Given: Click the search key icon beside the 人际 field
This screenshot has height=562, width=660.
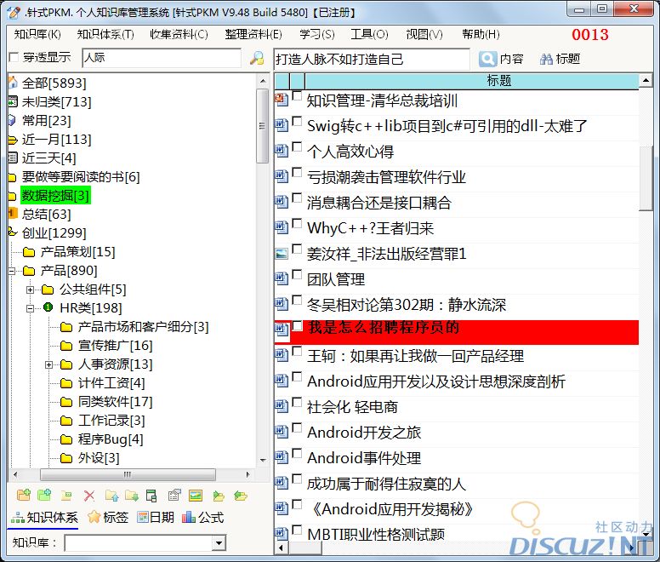Looking at the screenshot, I should (x=256, y=59).
